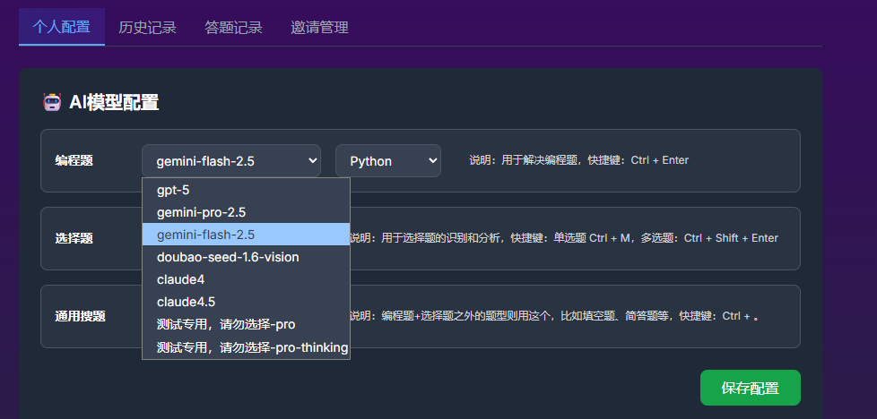
Task: Click the AI模型配置 section heading
Action: pyautogui.click(x=114, y=102)
